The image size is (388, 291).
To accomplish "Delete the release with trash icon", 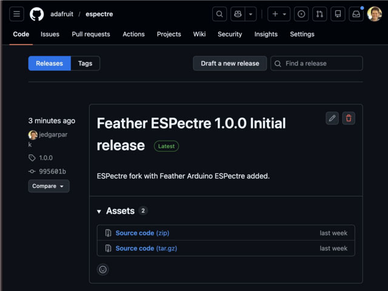I will pos(349,118).
